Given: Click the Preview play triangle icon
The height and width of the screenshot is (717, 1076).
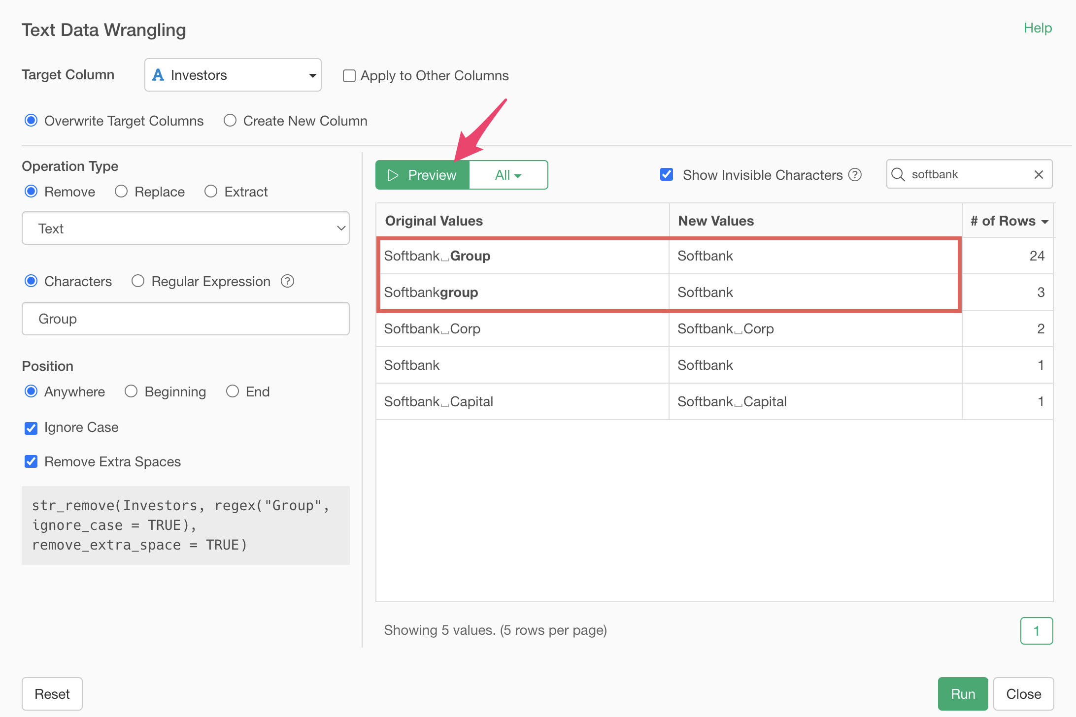Looking at the screenshot, I should click(x=393, y=175).
